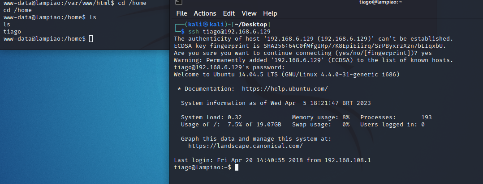
Task: Click the 'tiago' directory name in ls output
Action: coord(12,32)
